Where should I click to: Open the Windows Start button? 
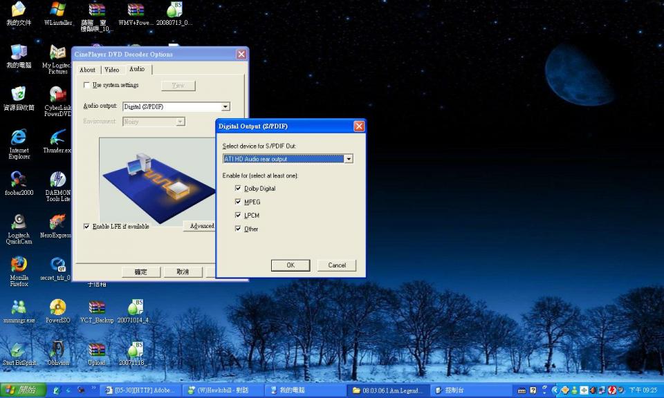[22, 390]
